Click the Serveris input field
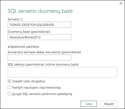The image size is (125, 109). (x=39, y=25)
